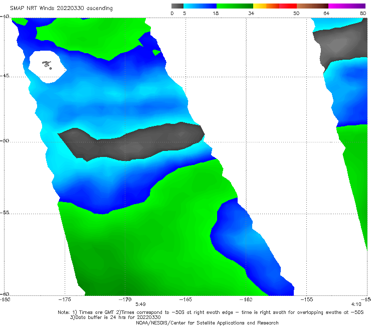Click the latitude label -50
The image size is (371, 326).
[x=5, y=141]
